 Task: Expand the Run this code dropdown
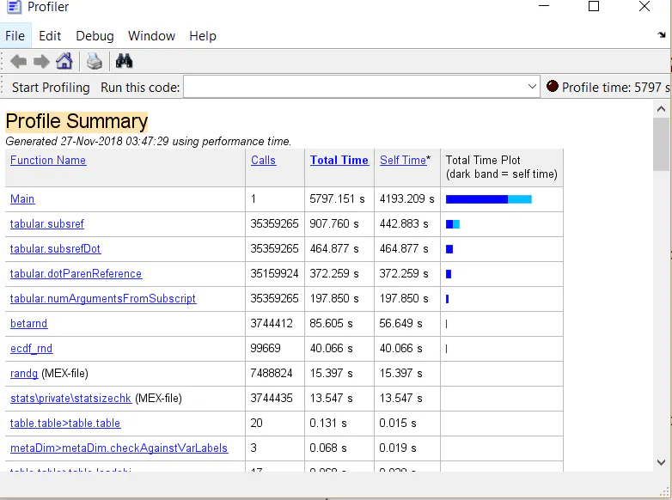click(x=532, y=87)
